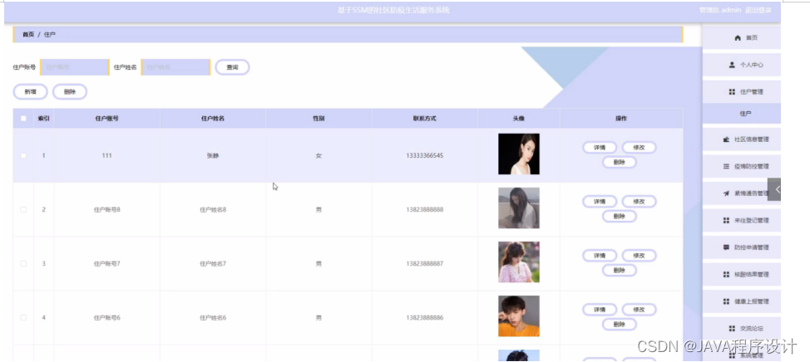The height and width of the screenshot is (362, 810).
Task: Open 个人中心 via its person icon
Action: click(x=732, y=65)
